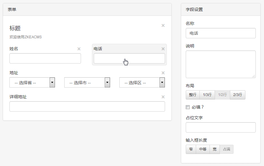Select 中等 medium input width
The height and width of the screenshot is (166, 264).
(203, 149)
